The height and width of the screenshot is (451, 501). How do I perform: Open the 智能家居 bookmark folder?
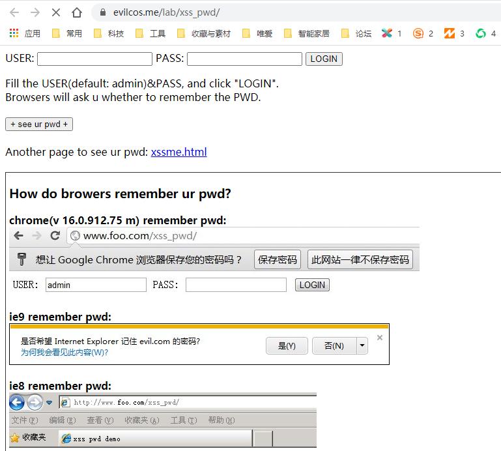coord(307,33)
